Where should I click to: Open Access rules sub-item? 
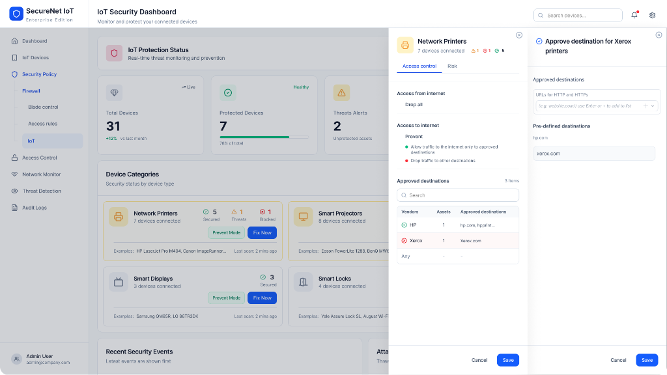point(42,124)
